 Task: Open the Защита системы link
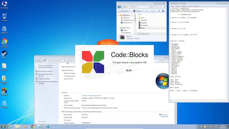[44, 79]
